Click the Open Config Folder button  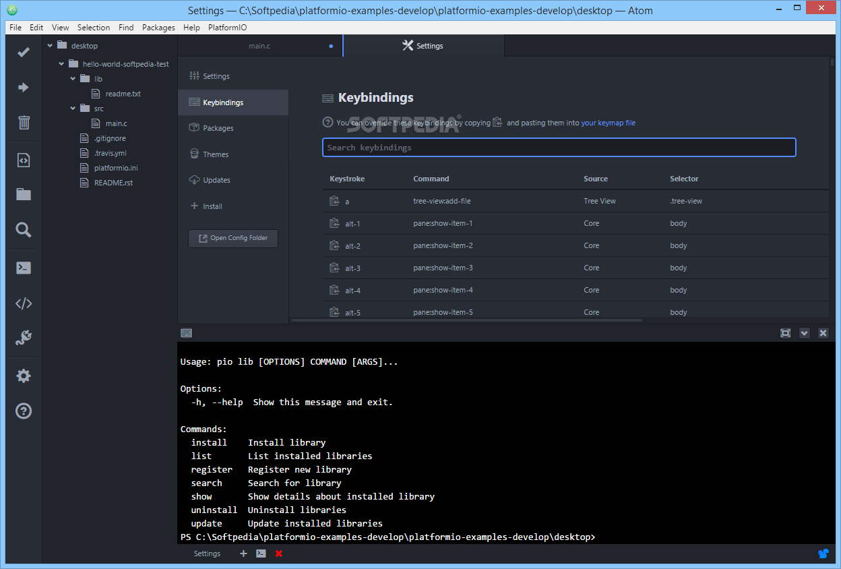coord(233,238)
